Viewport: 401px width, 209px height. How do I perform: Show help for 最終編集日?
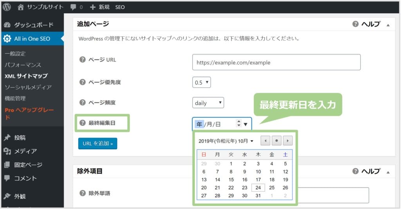click(x=82, y=123)
